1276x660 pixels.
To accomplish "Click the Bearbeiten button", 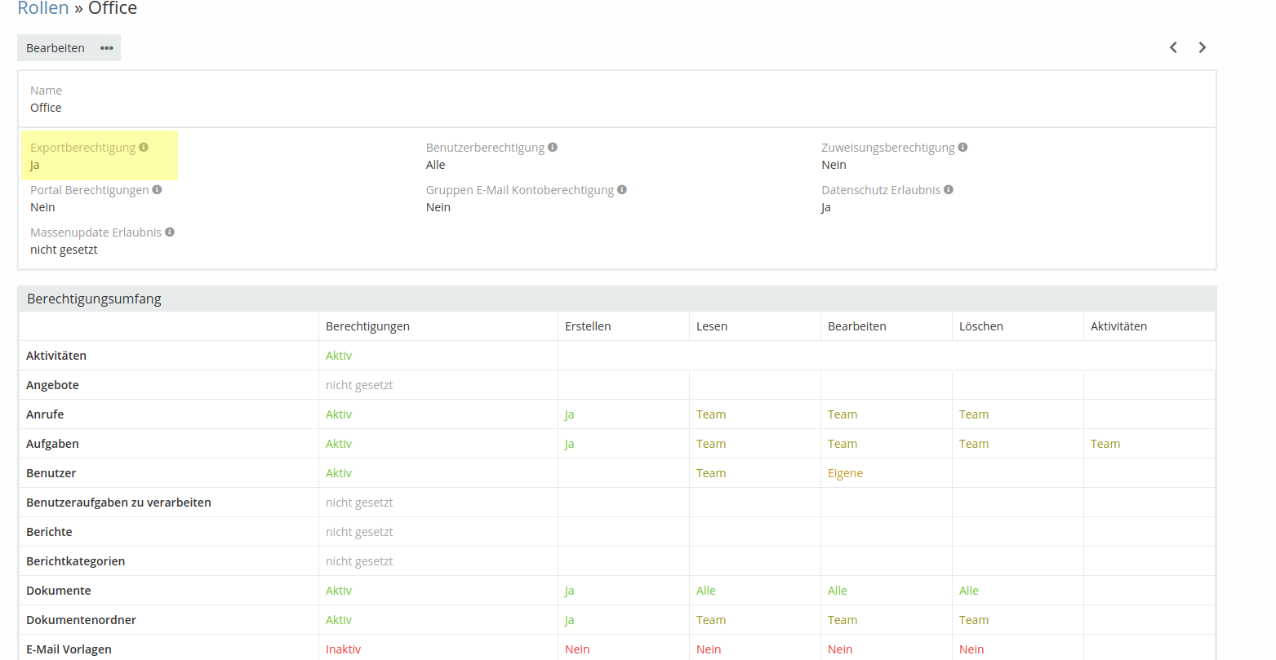I will pyautogui.click(x=56, y=48).
